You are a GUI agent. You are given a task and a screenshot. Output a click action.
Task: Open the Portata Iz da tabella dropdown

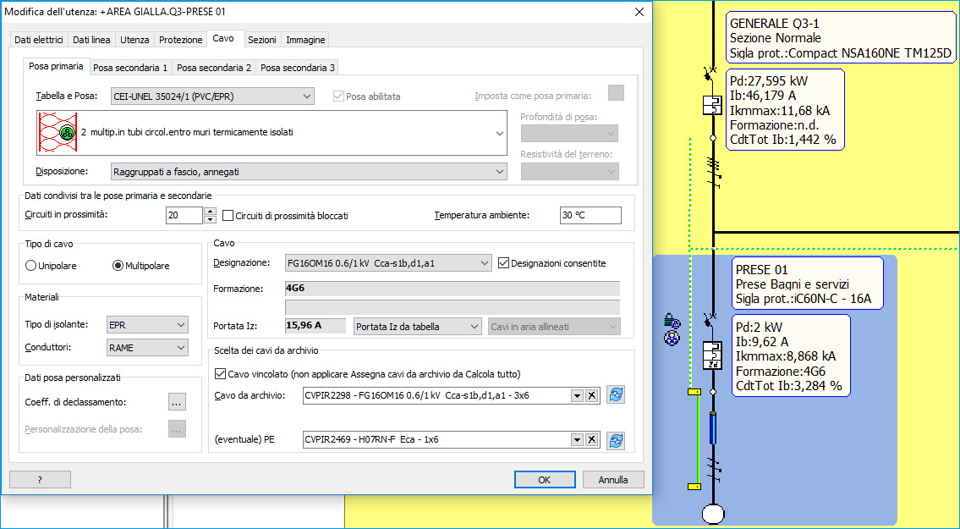pyautogui.click(x=418, y=327)
